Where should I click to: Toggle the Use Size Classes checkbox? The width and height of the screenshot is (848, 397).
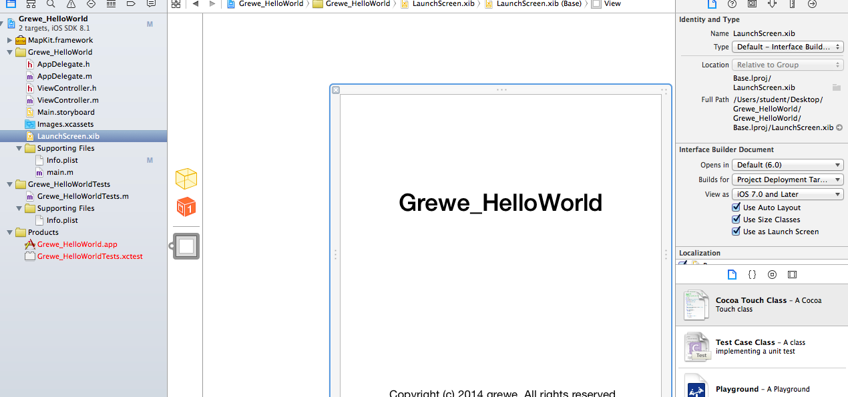pos(736,220)
